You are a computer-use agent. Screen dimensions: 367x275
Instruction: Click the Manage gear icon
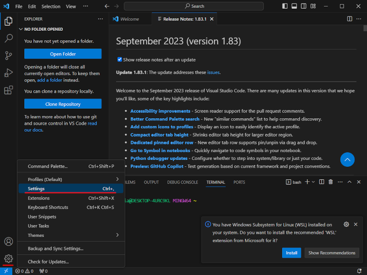click(x=8, y=258)
